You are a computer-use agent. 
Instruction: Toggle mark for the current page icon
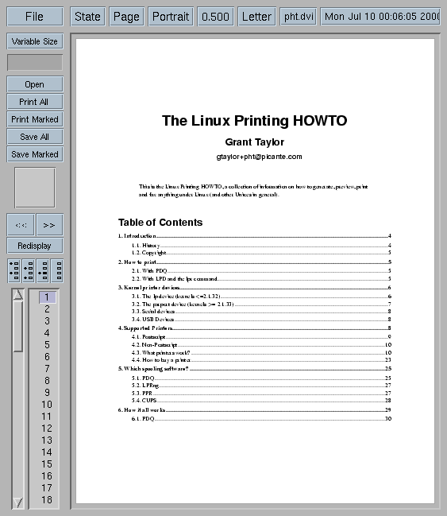43,271
